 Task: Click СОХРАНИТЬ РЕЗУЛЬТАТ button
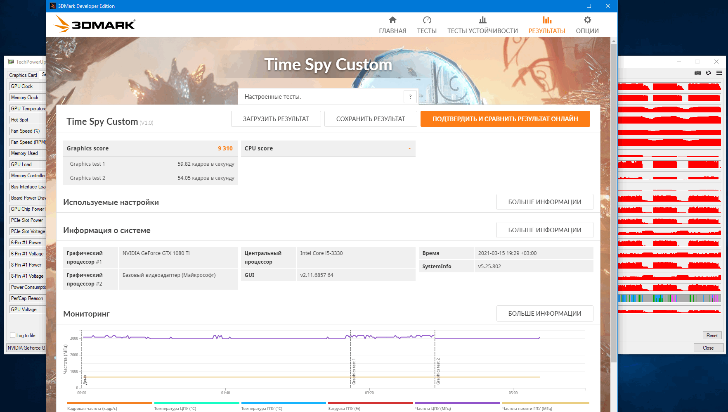[x=371, y=119]
